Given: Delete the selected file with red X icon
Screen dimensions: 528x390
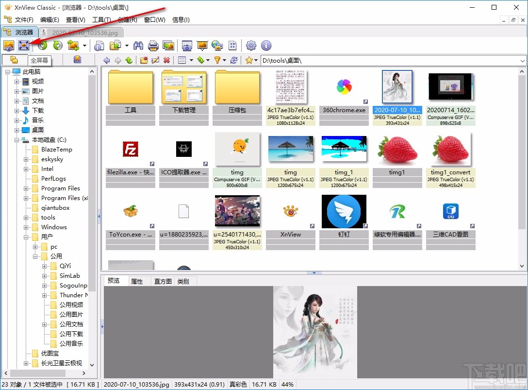Looking at the screenshot, I should [x=167, y=60].
